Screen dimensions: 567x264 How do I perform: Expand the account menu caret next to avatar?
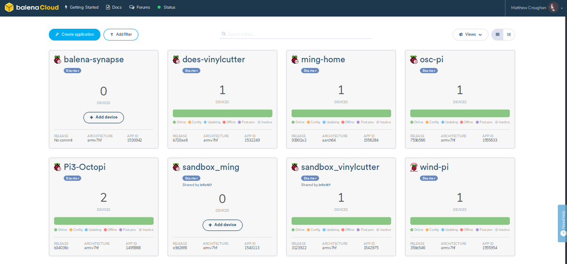click(x=562, y=8)
